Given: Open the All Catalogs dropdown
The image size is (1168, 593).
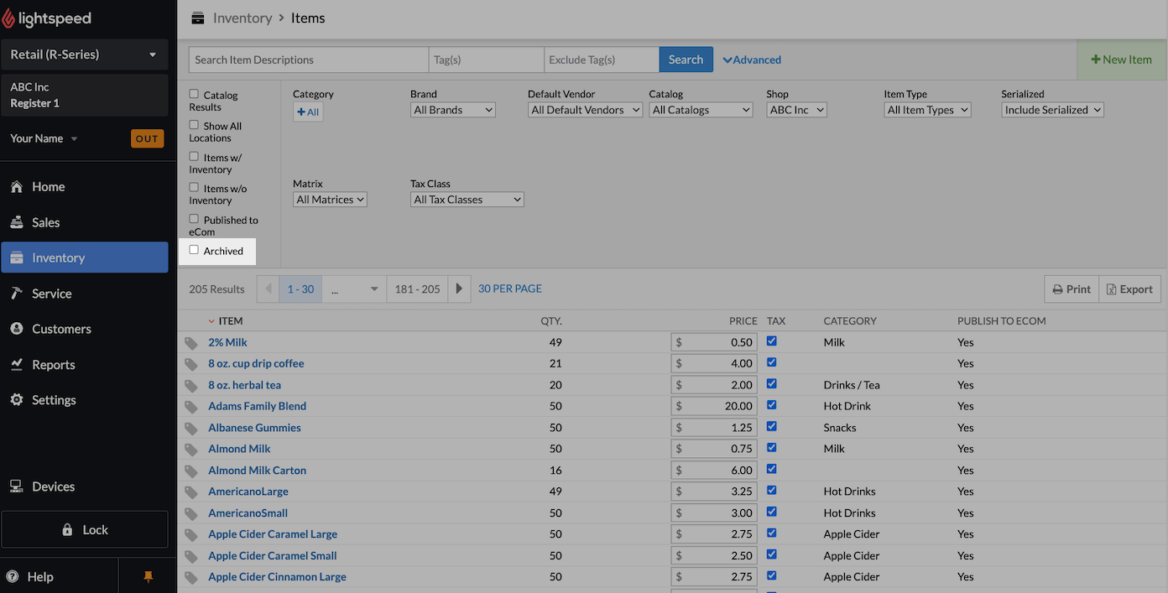Looking at the screenshot, I should click(x=701, y=110).
